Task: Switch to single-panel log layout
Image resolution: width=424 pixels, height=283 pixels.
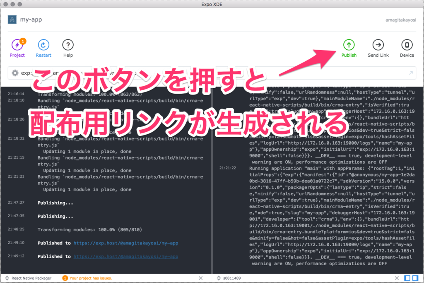Action: click(407, 278)
